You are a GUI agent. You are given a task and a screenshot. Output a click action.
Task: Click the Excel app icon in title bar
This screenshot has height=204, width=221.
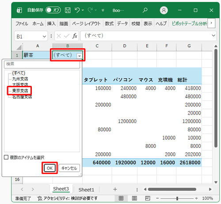coord(19,10)
